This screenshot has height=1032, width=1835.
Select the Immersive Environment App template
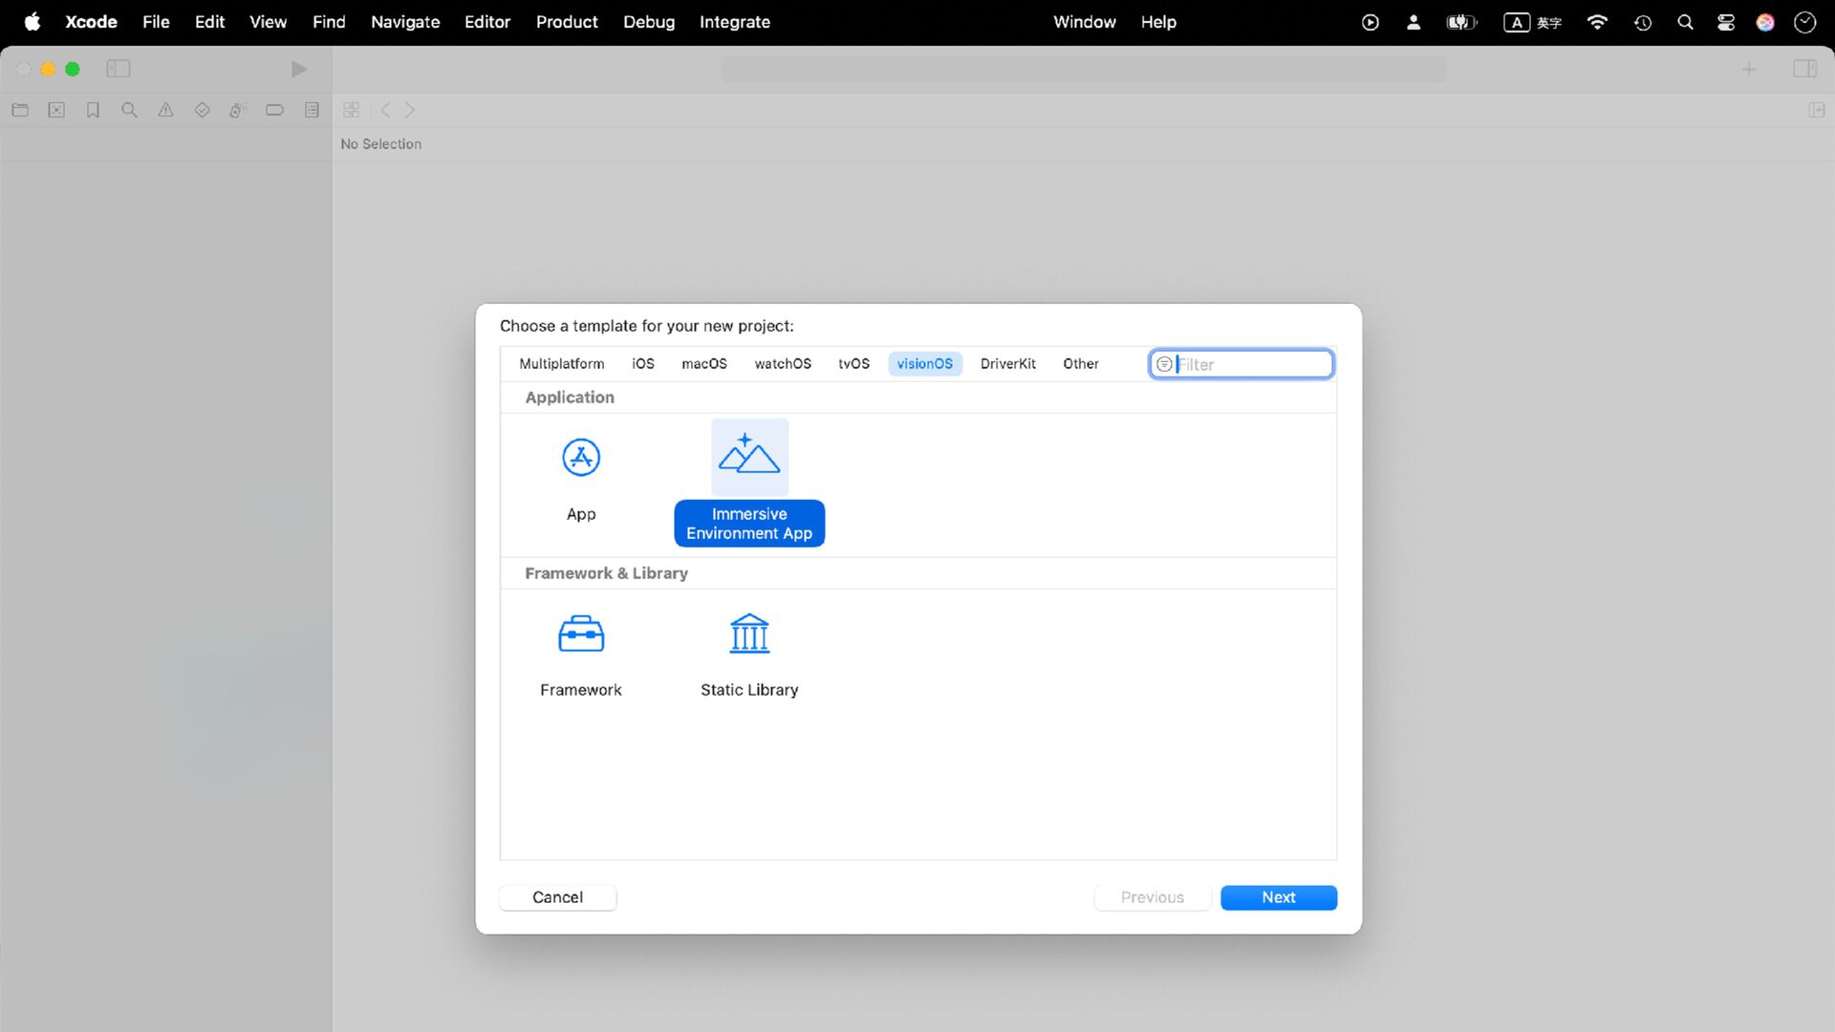(749, 483)
